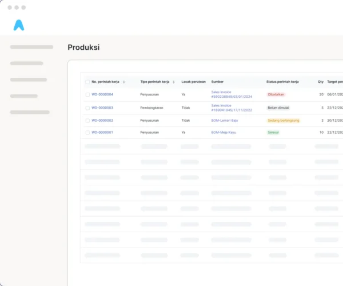The image size is (343, 286).
Task: Click quantity 2 in WO-0000002 row
Action: tap(322, 120)
